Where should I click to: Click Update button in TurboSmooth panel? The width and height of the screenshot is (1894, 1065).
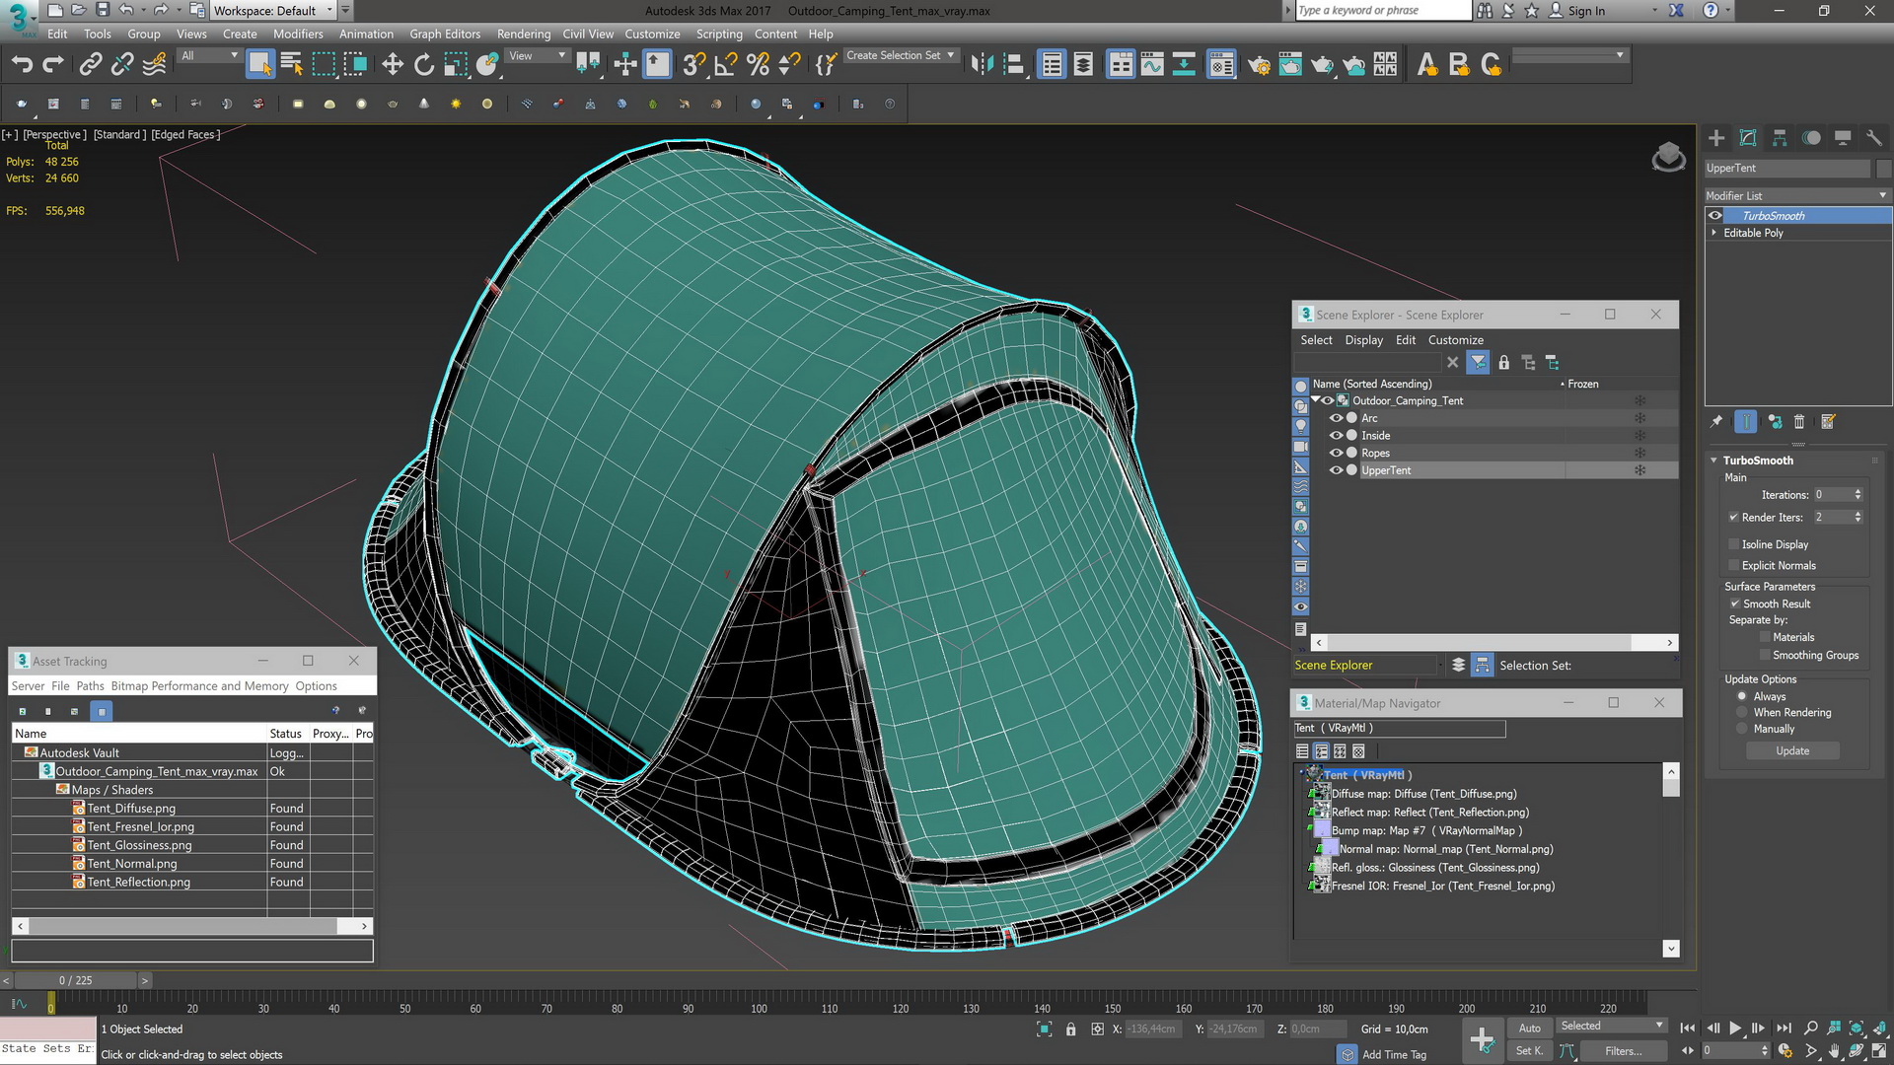click(1793, 750)
